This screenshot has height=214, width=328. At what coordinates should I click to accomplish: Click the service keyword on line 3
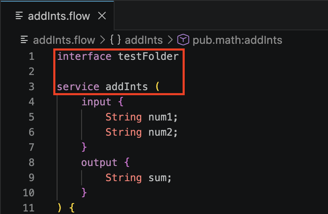pyautogui.click(x=78, y=87)
